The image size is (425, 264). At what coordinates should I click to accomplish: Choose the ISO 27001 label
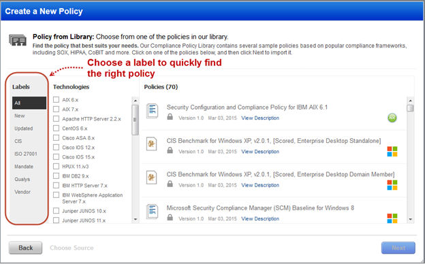pyautogui.click(x=26, y=154)
